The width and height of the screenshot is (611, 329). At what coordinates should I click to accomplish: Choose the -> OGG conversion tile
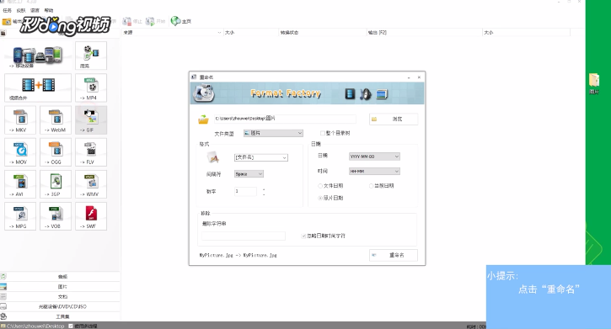[56, 152]
